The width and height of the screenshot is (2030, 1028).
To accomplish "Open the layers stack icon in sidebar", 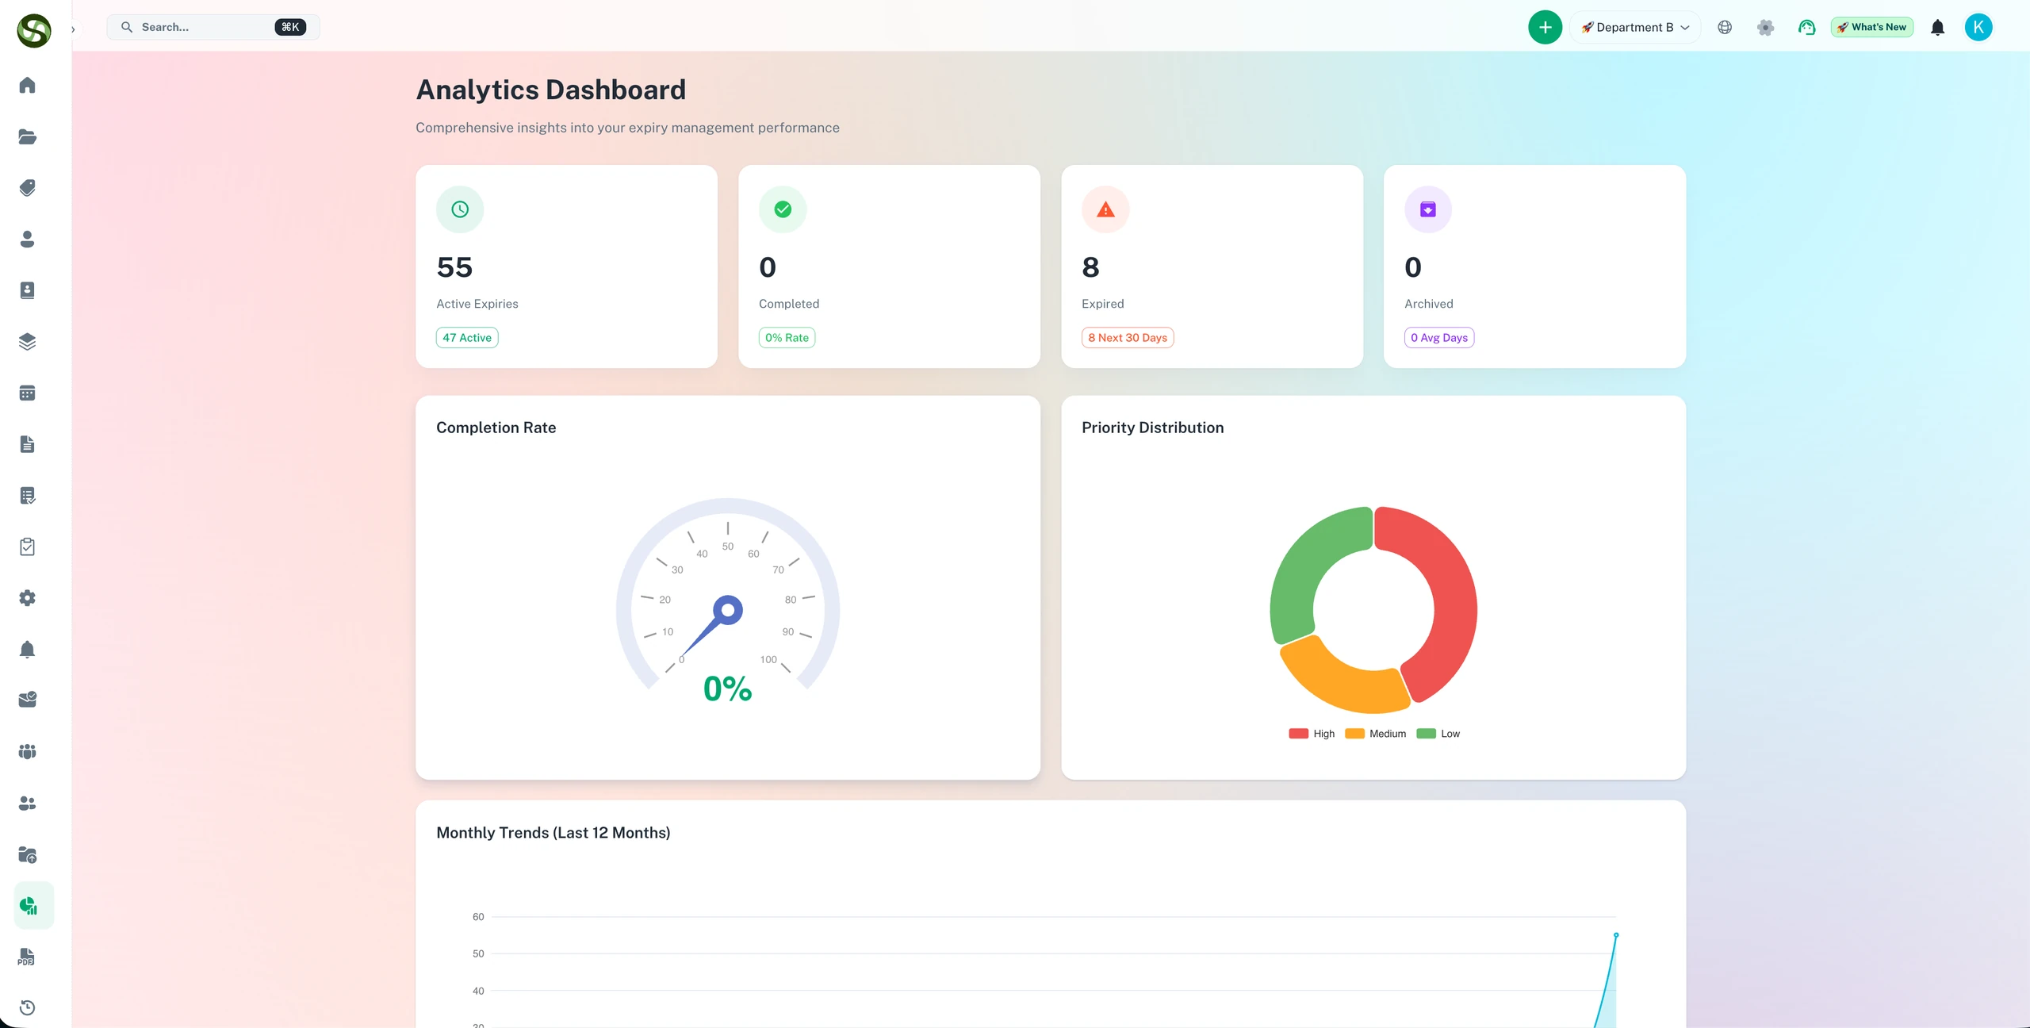I will coord(27,342).
